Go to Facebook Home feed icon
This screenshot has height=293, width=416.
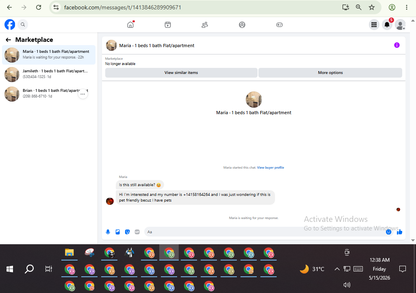(130, 25)
